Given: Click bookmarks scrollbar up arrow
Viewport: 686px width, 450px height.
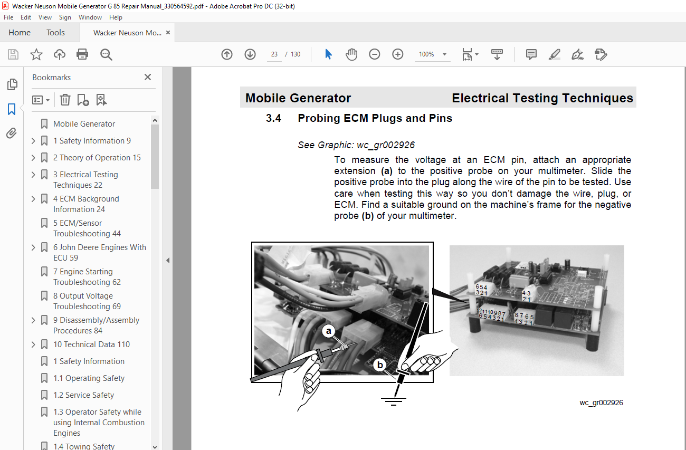Looking at the screenshot, I should (x=155, y=120).
